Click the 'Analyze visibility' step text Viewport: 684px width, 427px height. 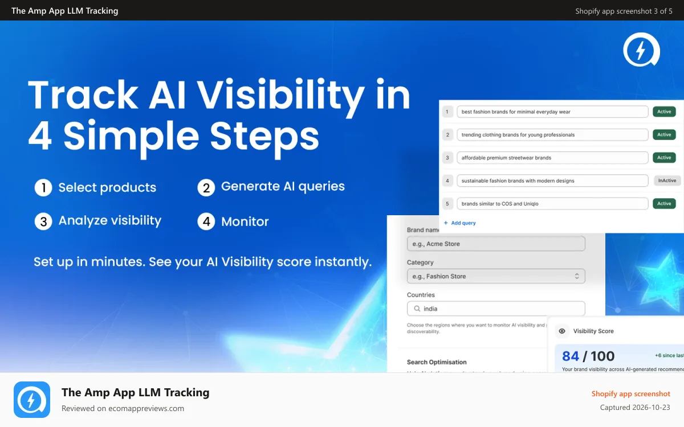pos(110,221)
